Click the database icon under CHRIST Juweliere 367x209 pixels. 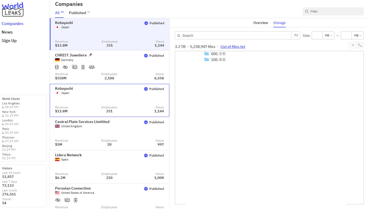click(x=57, y=67)
